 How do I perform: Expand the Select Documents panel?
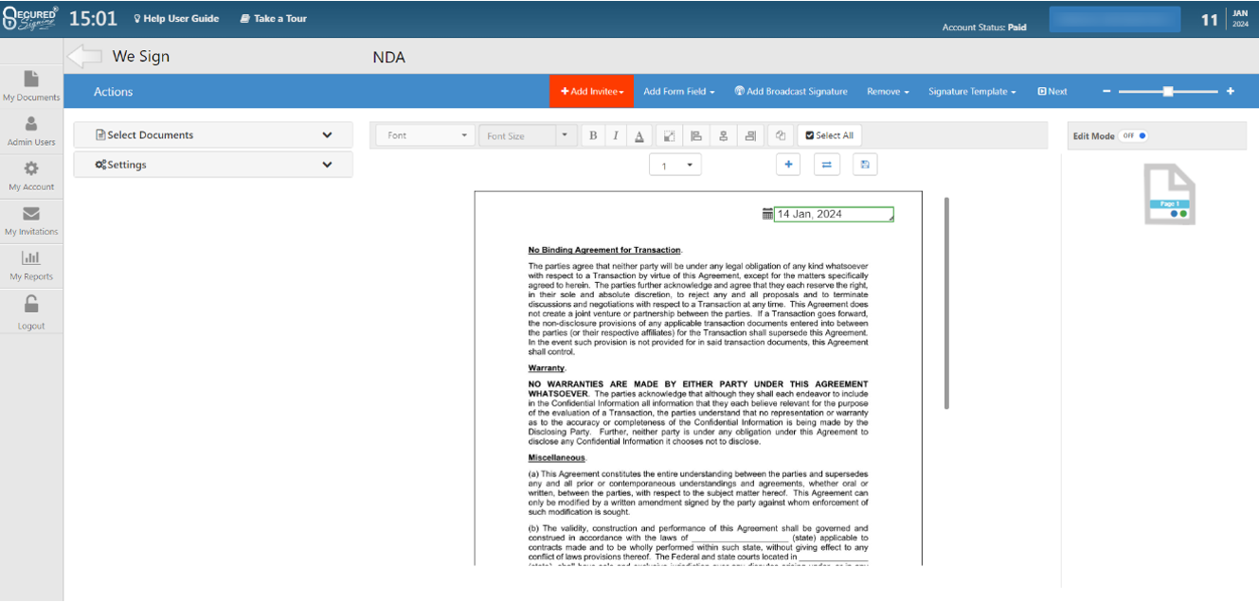pos(213,135)
